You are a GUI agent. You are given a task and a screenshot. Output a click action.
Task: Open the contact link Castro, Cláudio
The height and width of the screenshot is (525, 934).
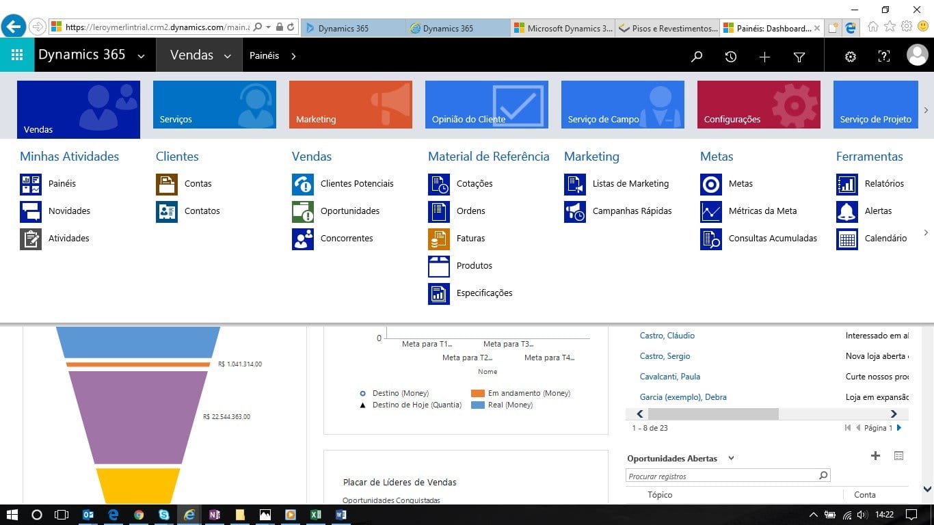point(667,336)
